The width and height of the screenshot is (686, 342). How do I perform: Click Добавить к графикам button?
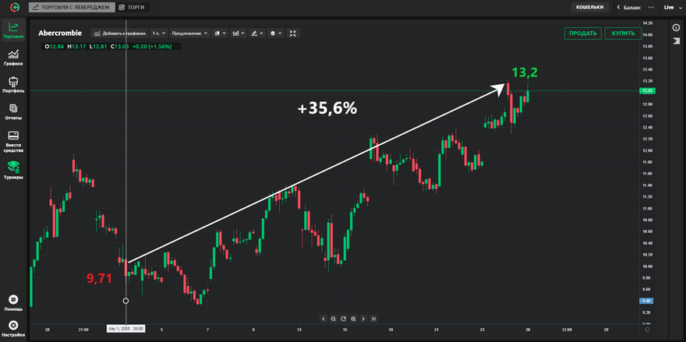tap(119, 33)
